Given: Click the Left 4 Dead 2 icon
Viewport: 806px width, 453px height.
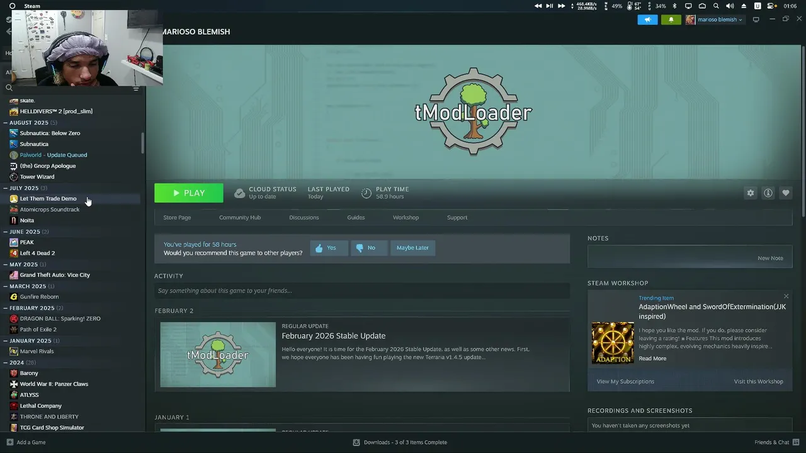Looking at the screenshot, I should (x=14, y=253).
